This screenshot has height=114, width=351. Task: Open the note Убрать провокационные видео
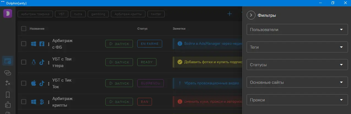[208, 83]
